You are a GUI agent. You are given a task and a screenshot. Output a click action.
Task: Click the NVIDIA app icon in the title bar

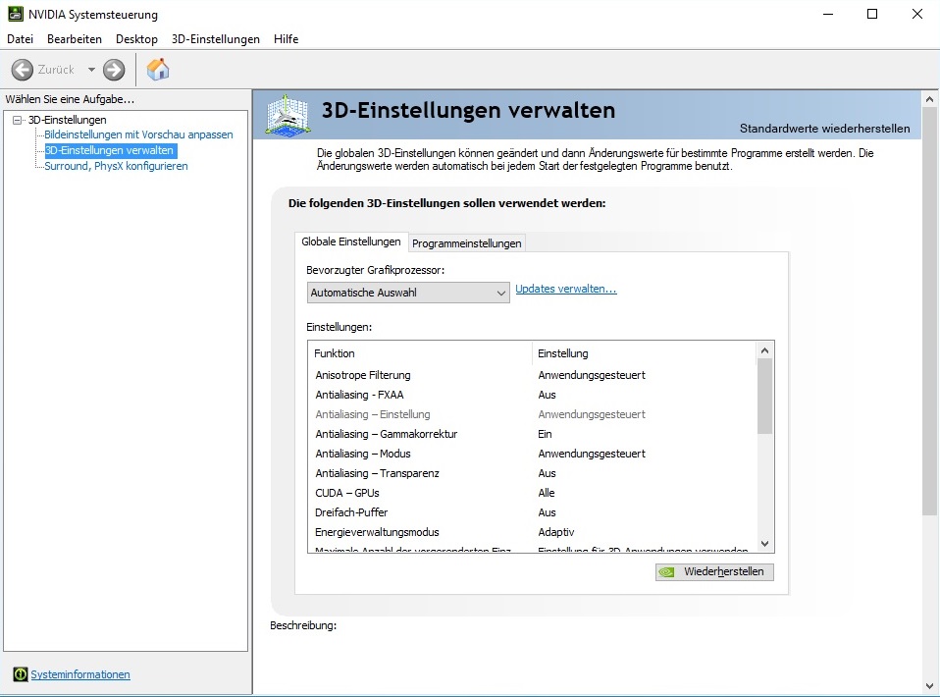(15, 14)
